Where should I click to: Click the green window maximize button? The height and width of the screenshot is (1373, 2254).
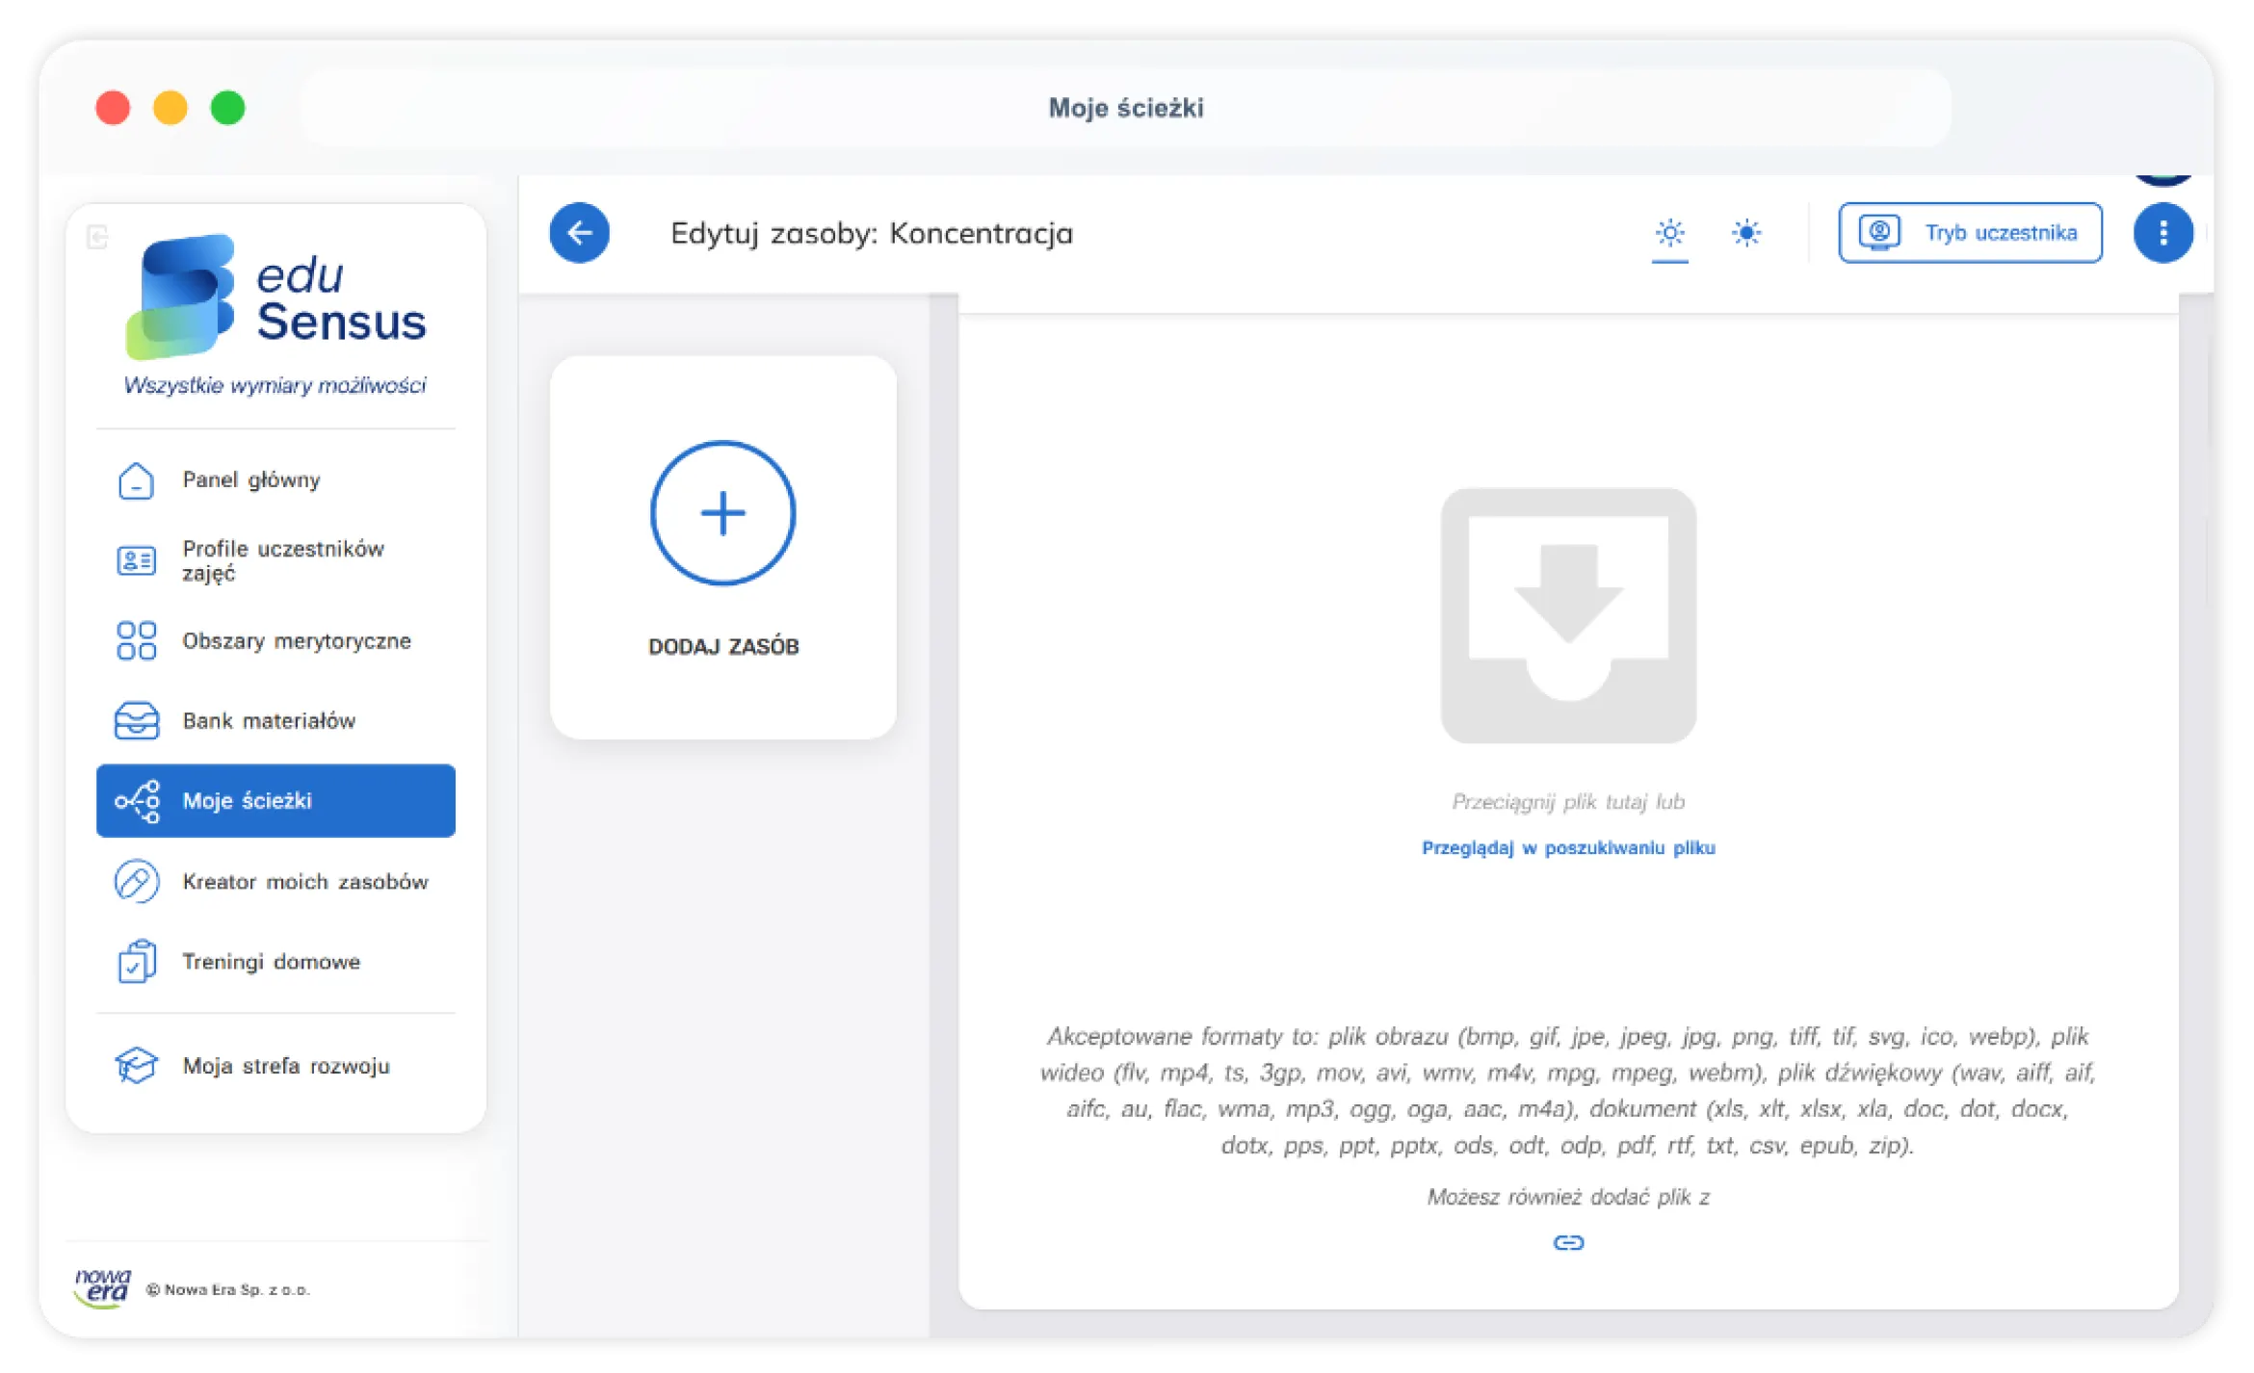[227, 107]
